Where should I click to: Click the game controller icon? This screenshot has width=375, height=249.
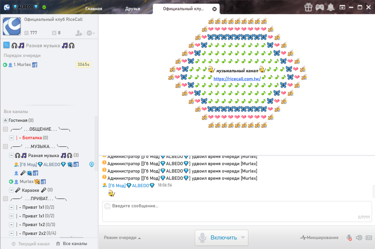[319, 7]
